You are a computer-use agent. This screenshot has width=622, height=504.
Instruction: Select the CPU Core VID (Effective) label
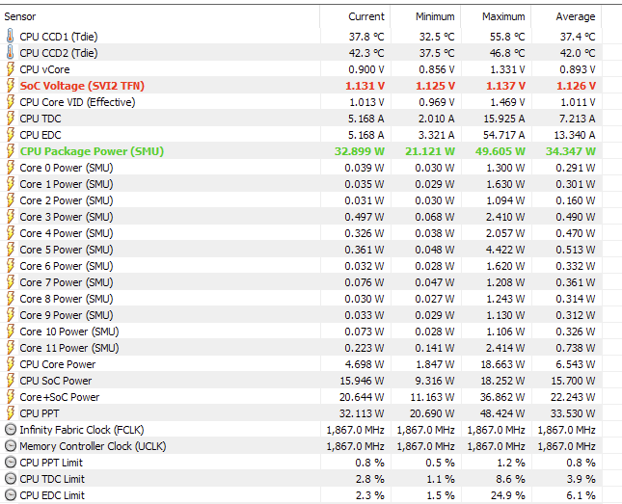pos(77,102)
